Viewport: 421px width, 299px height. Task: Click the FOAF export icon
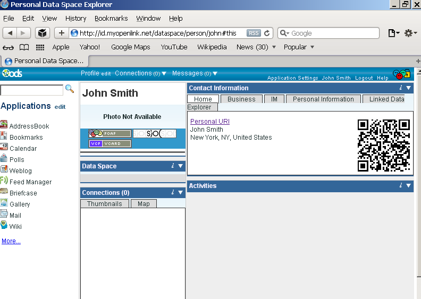point(110,133)
